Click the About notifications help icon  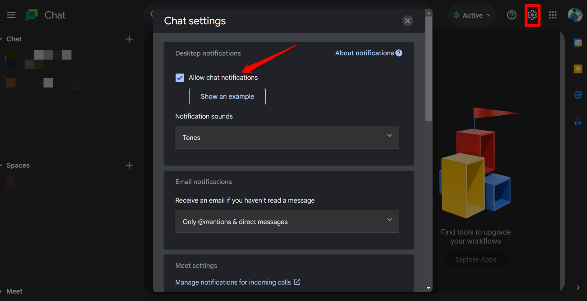click(399, 53)
